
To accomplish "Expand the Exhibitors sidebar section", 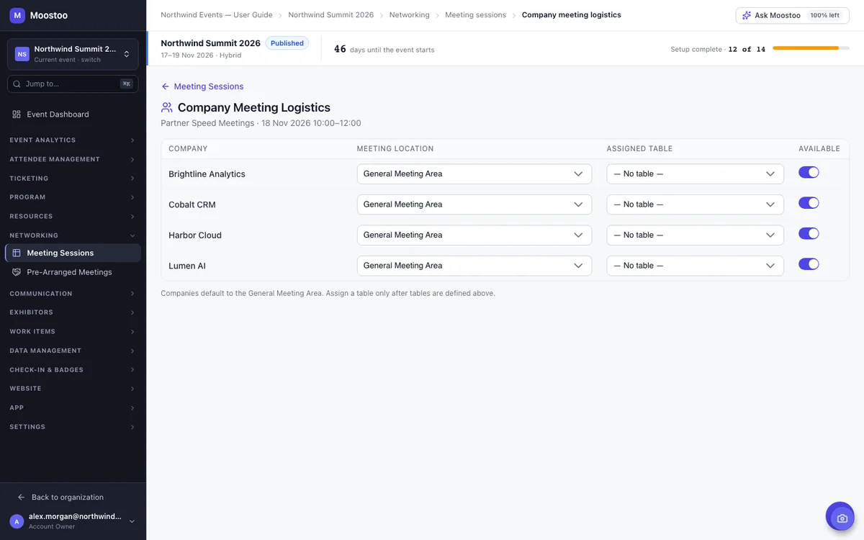I will click(73, 312).
